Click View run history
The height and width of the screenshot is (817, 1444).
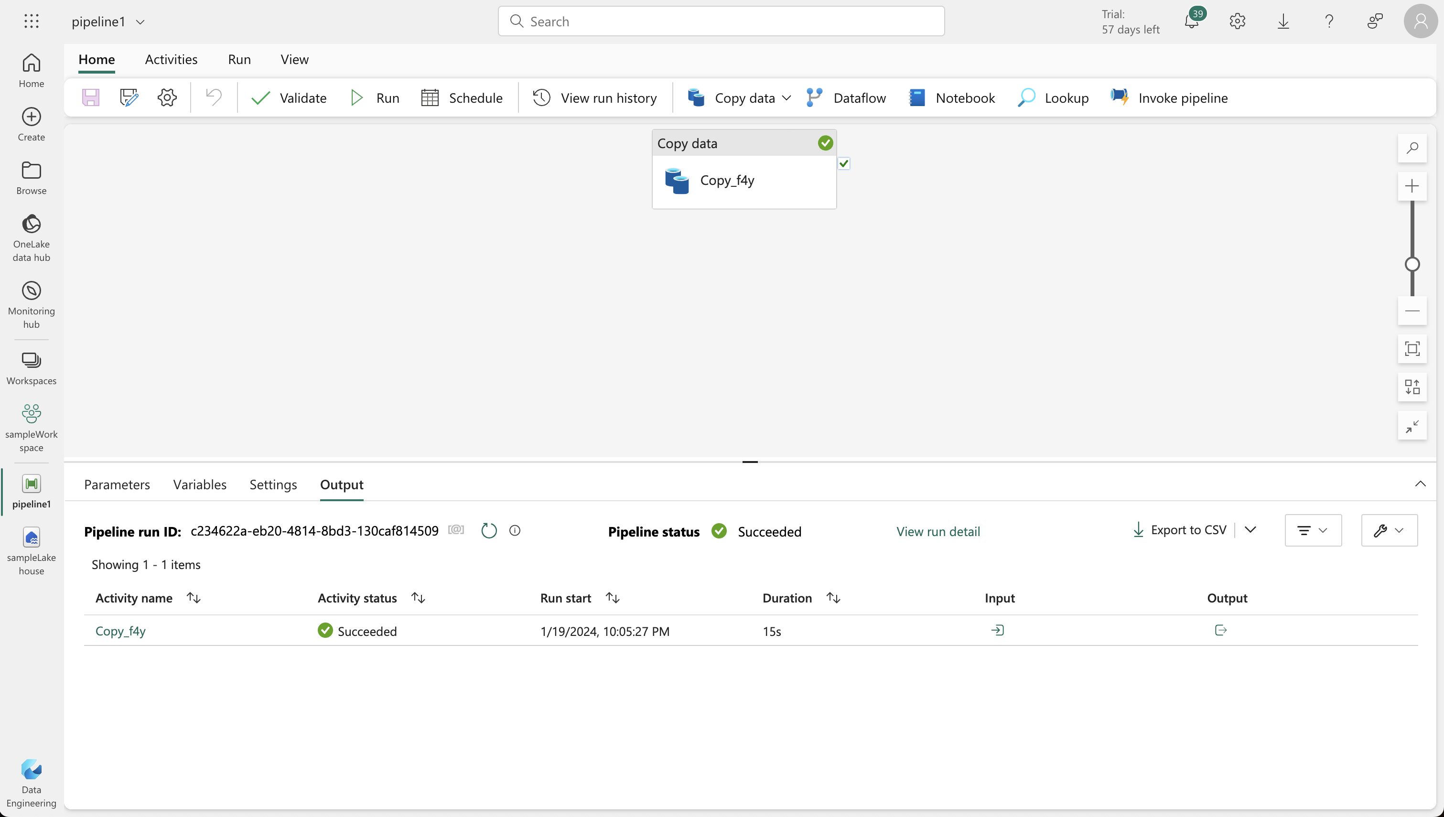[x=594, y=97]
